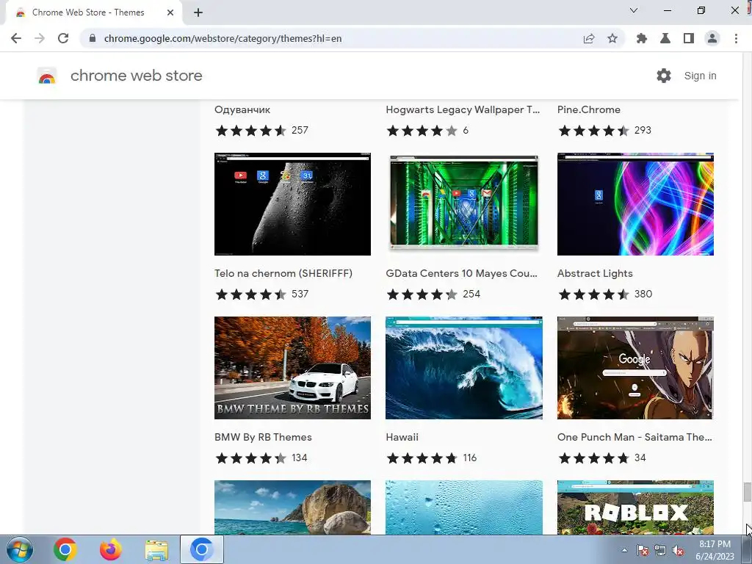Open the rocky beach theme thumbnail
Viewport: 752px width, 564px height.
click(292, 507)
